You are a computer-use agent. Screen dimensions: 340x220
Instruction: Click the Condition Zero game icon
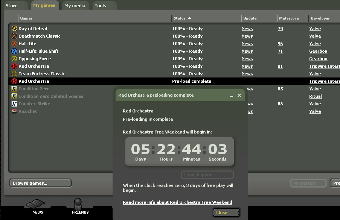point(14,89)
